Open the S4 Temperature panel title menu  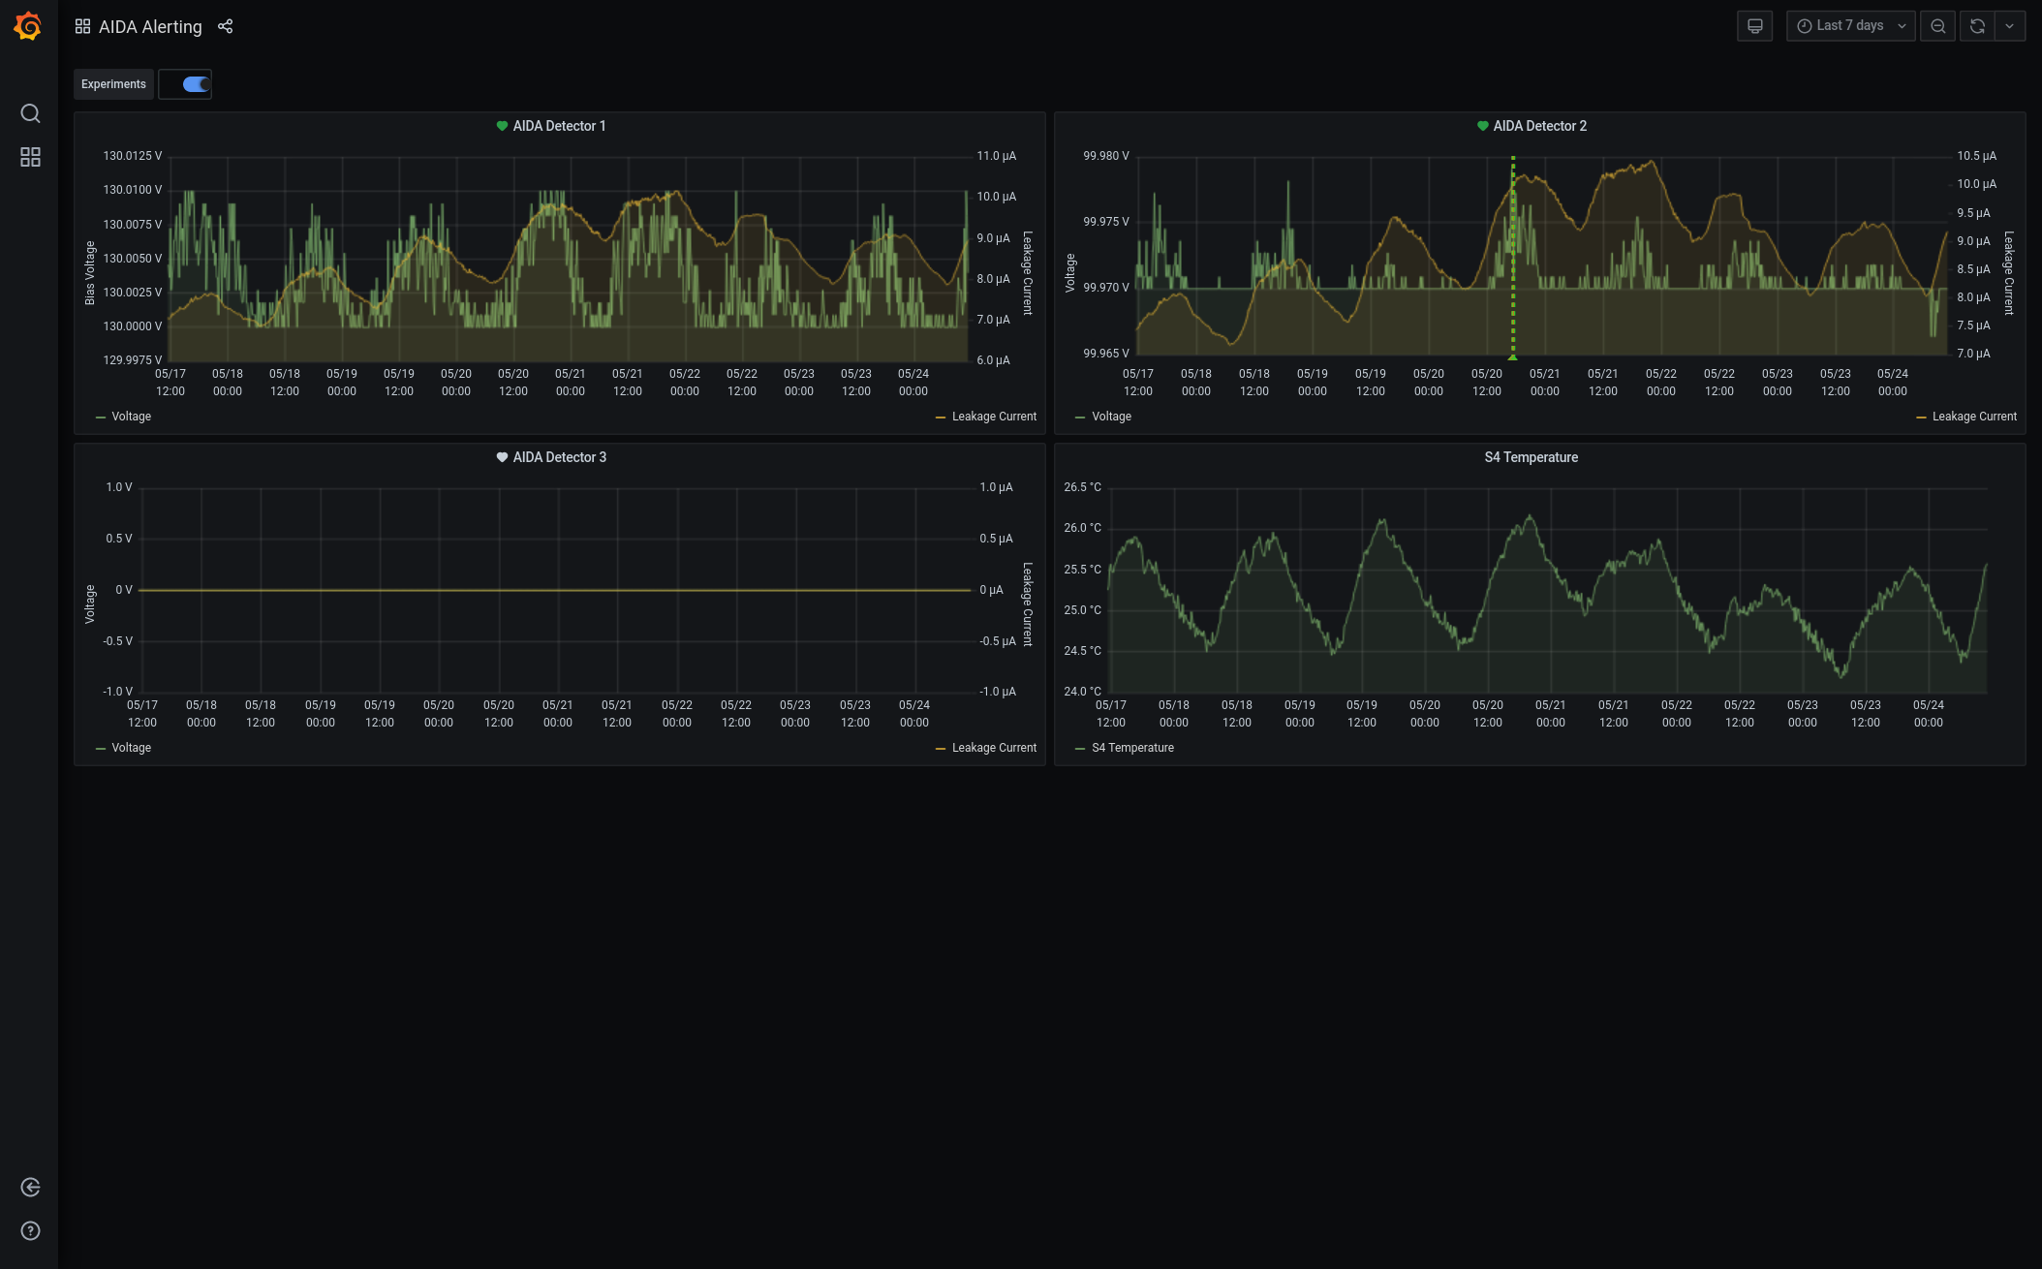pyautogui.click(x=1531, y=457)
